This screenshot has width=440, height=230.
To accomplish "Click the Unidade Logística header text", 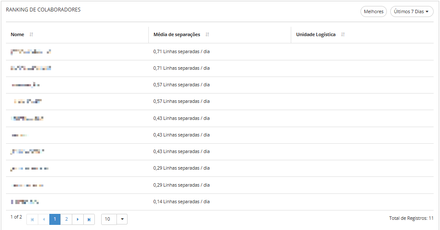I will (x=316, y=34).
